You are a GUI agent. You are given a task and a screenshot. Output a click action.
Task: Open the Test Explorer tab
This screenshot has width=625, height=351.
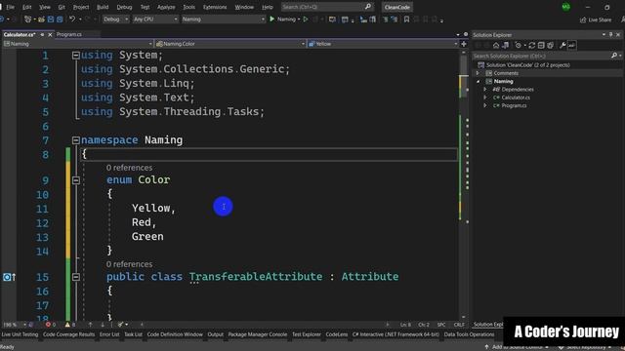point(306,334)
